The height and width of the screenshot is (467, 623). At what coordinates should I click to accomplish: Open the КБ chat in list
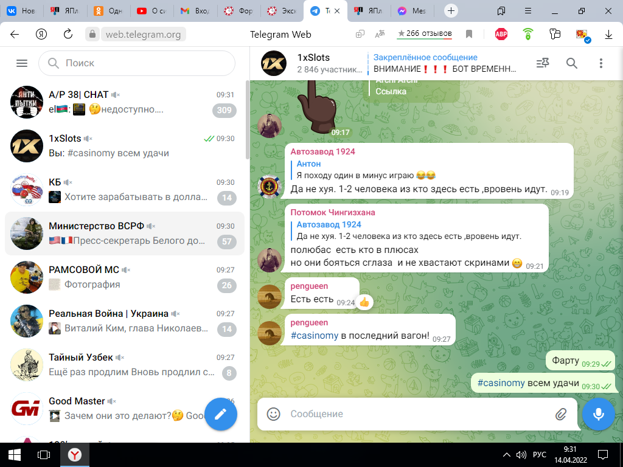click(124, 190)
